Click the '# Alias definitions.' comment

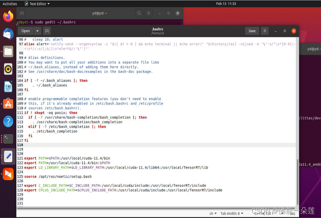coord(45,58)
